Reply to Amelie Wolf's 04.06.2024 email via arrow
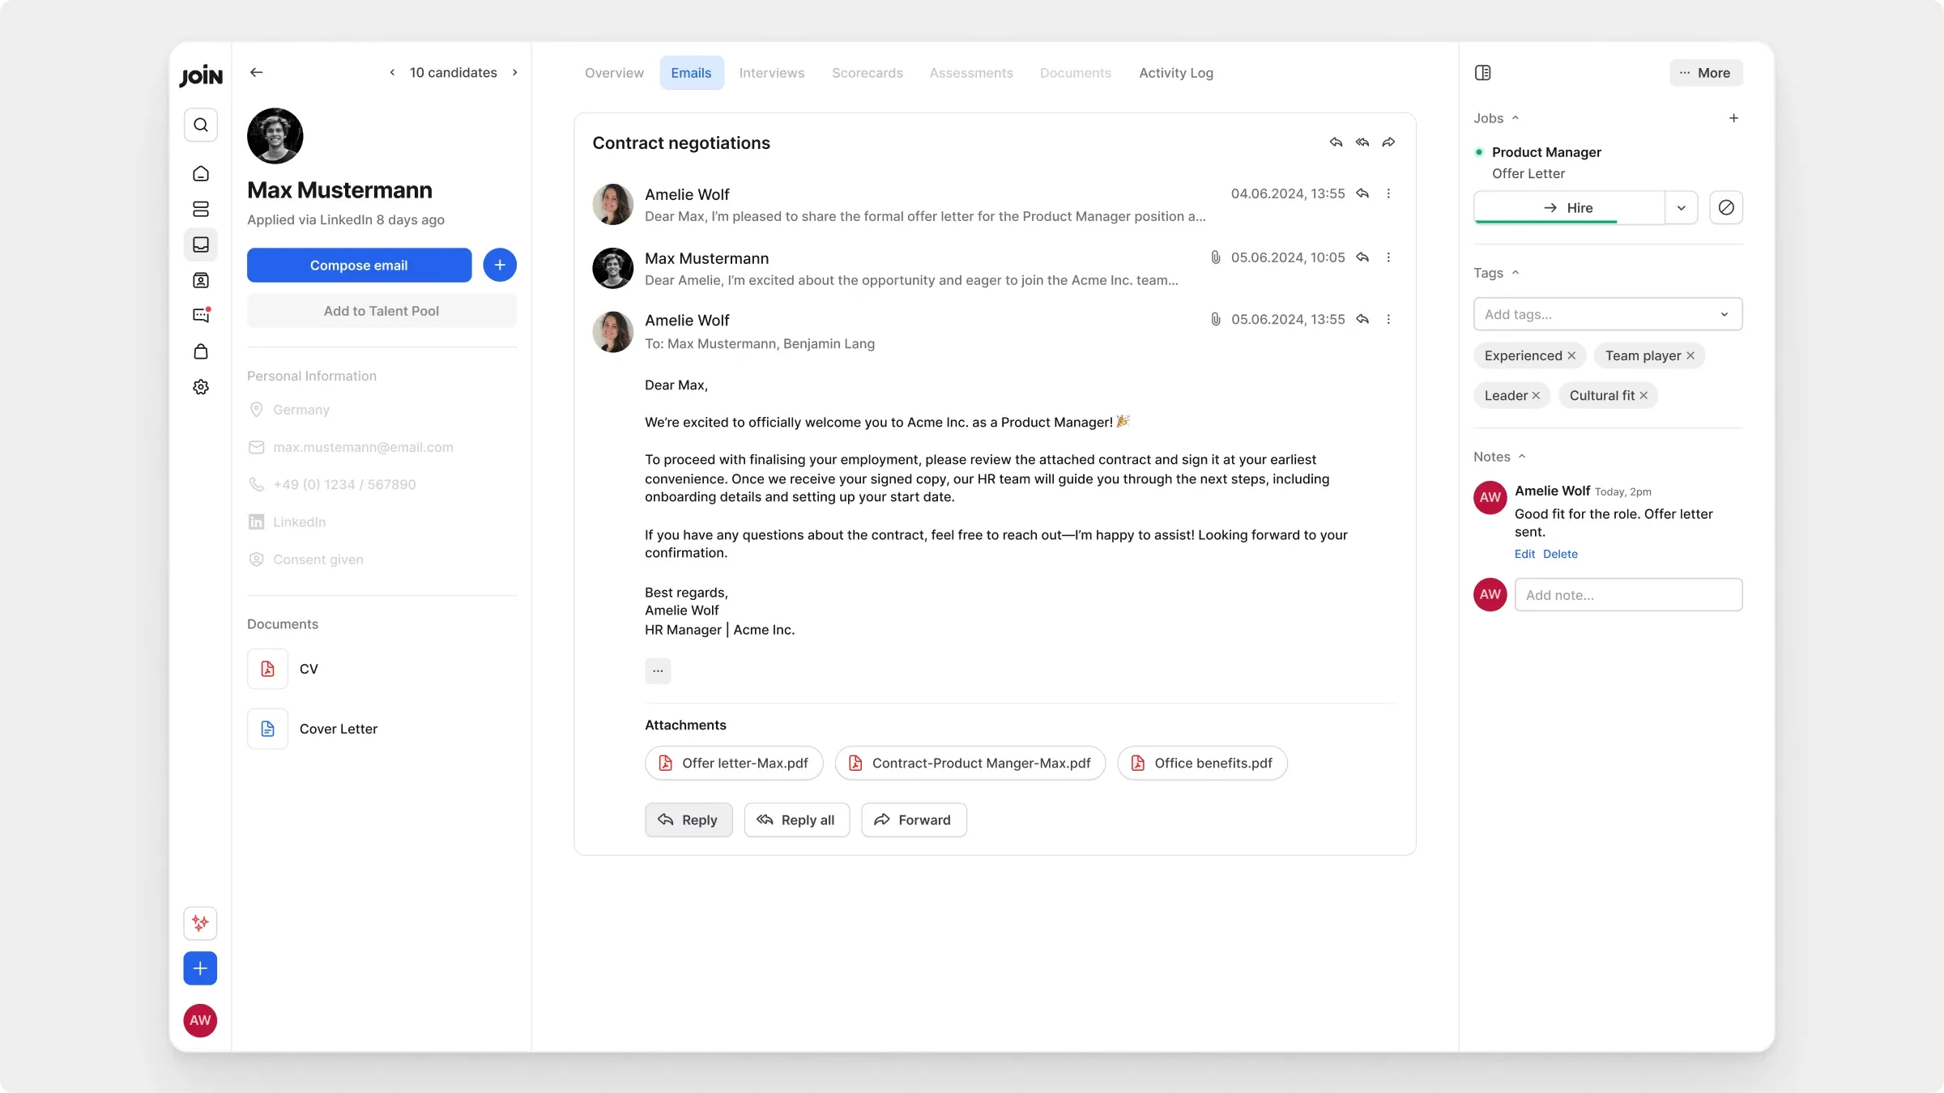This screenshot has height=1093, width=1944. click(x=1362, y=194)
